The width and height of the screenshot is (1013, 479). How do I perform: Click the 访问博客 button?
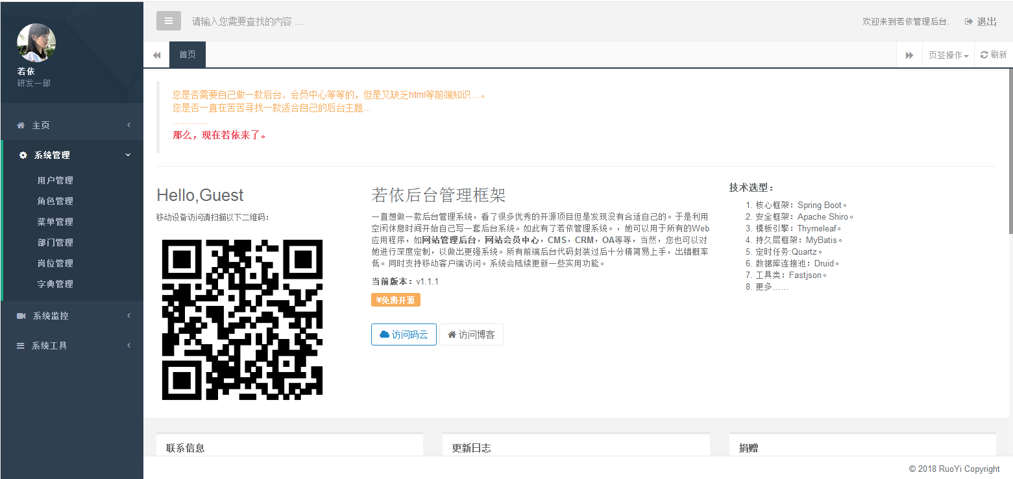click(x=471, y=334)
